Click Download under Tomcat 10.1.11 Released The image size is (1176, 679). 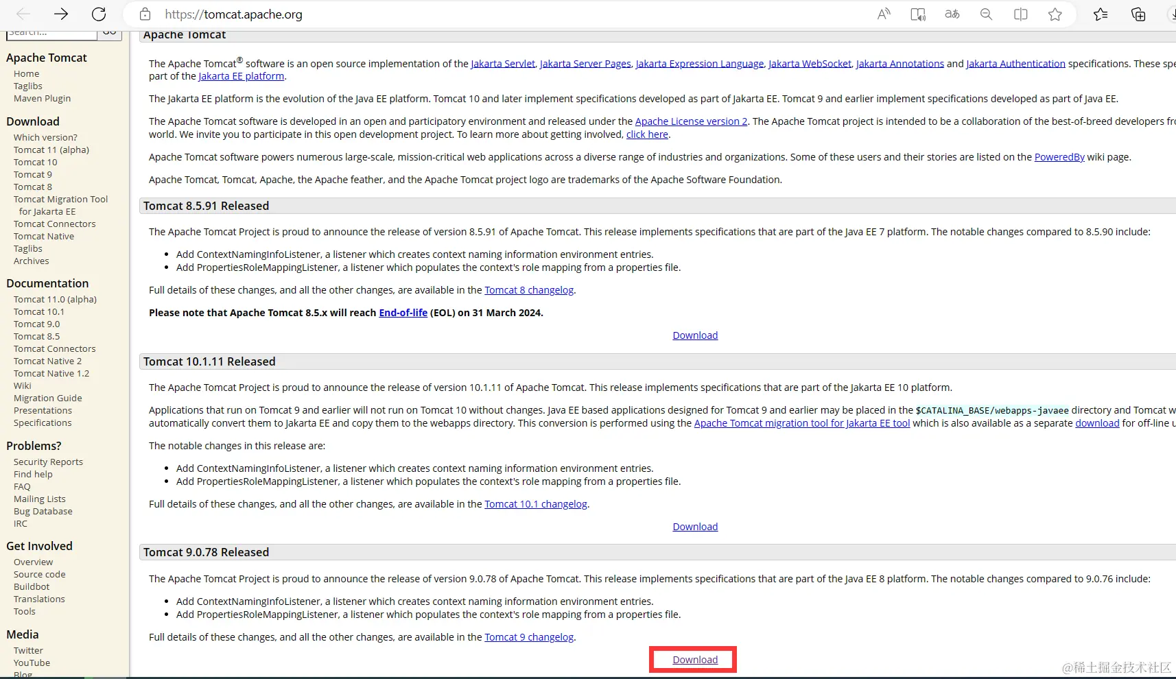(695, 527)
